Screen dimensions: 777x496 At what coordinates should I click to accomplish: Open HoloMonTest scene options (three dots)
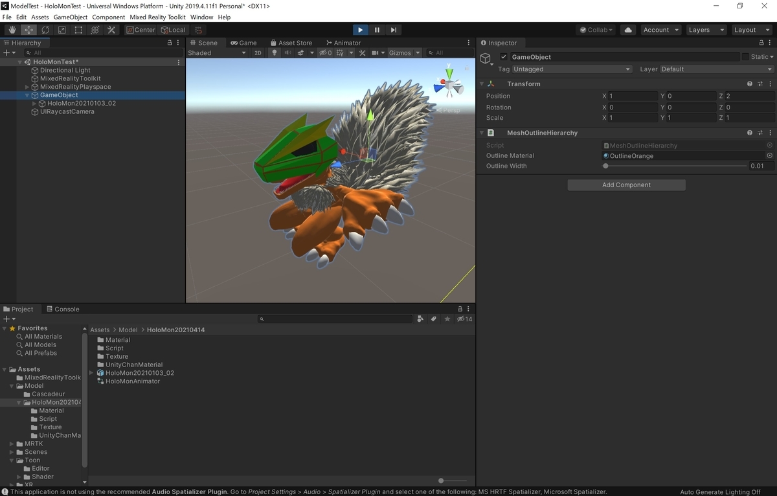pyautogui.click(x=179, y=62)
